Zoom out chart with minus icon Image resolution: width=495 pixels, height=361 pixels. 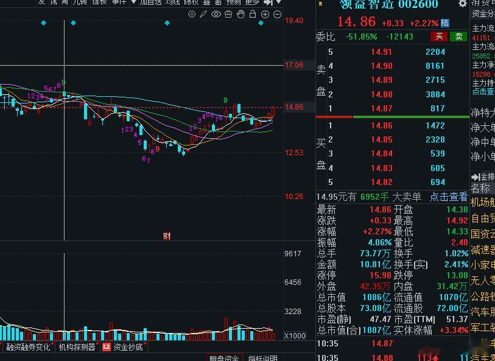[x=277, y=14]
